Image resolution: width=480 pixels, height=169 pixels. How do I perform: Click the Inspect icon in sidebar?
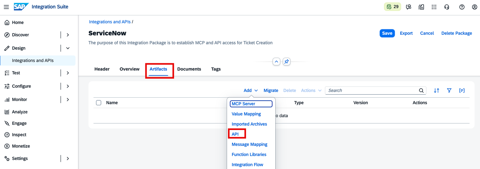click(x=7, y=135)
